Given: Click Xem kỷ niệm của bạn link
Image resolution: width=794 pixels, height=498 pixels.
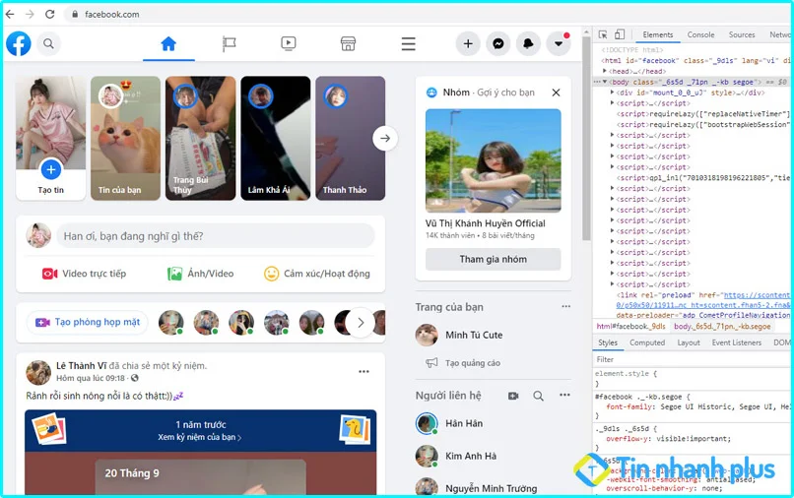Looking at the screenshot, I should click(x=200, y=437).
